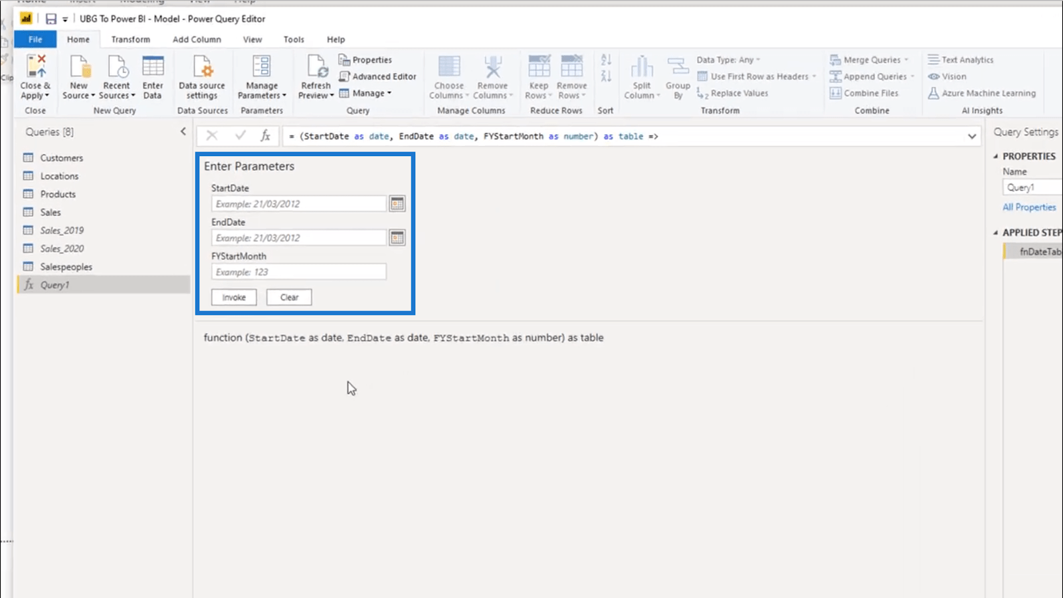Click the Invoke button
Image resolution: width=1063 pixels, height=598 pixels.
click(234, 297)
